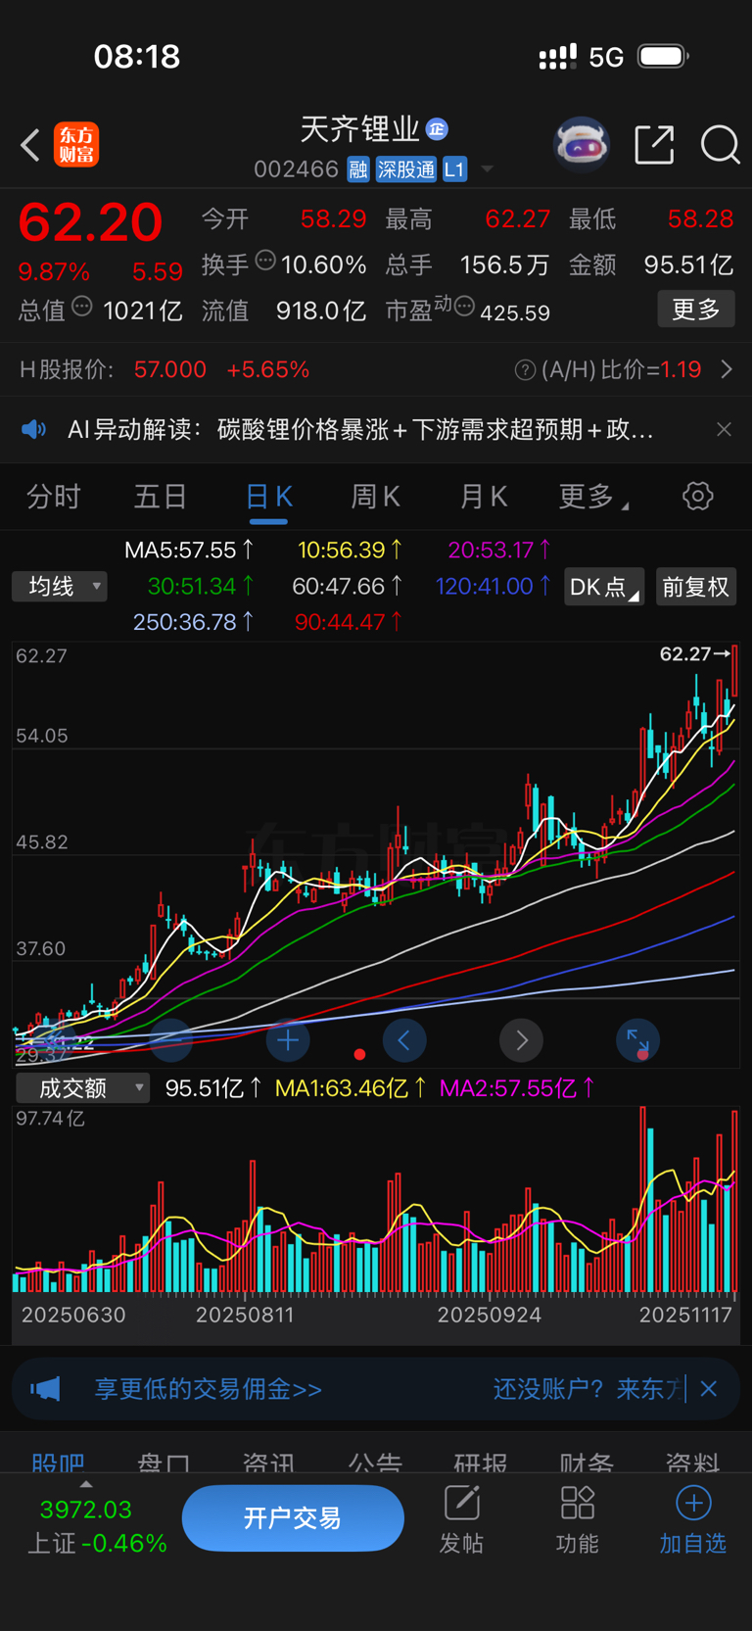The image size is (753, 1631).
Task: Expand the 上证 index ticker arrow
Action: pos(86,1484)
